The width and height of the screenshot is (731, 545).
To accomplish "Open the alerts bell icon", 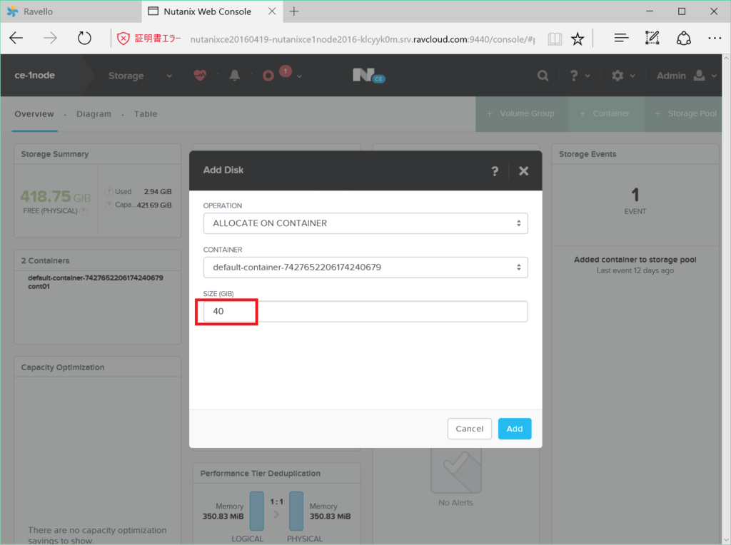I will (234, 76).
